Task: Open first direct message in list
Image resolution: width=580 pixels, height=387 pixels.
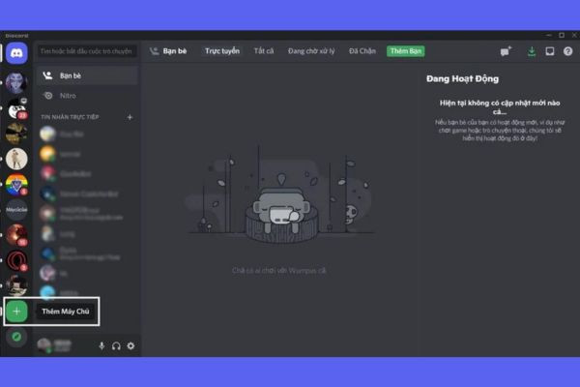Action: pos(88,134)
